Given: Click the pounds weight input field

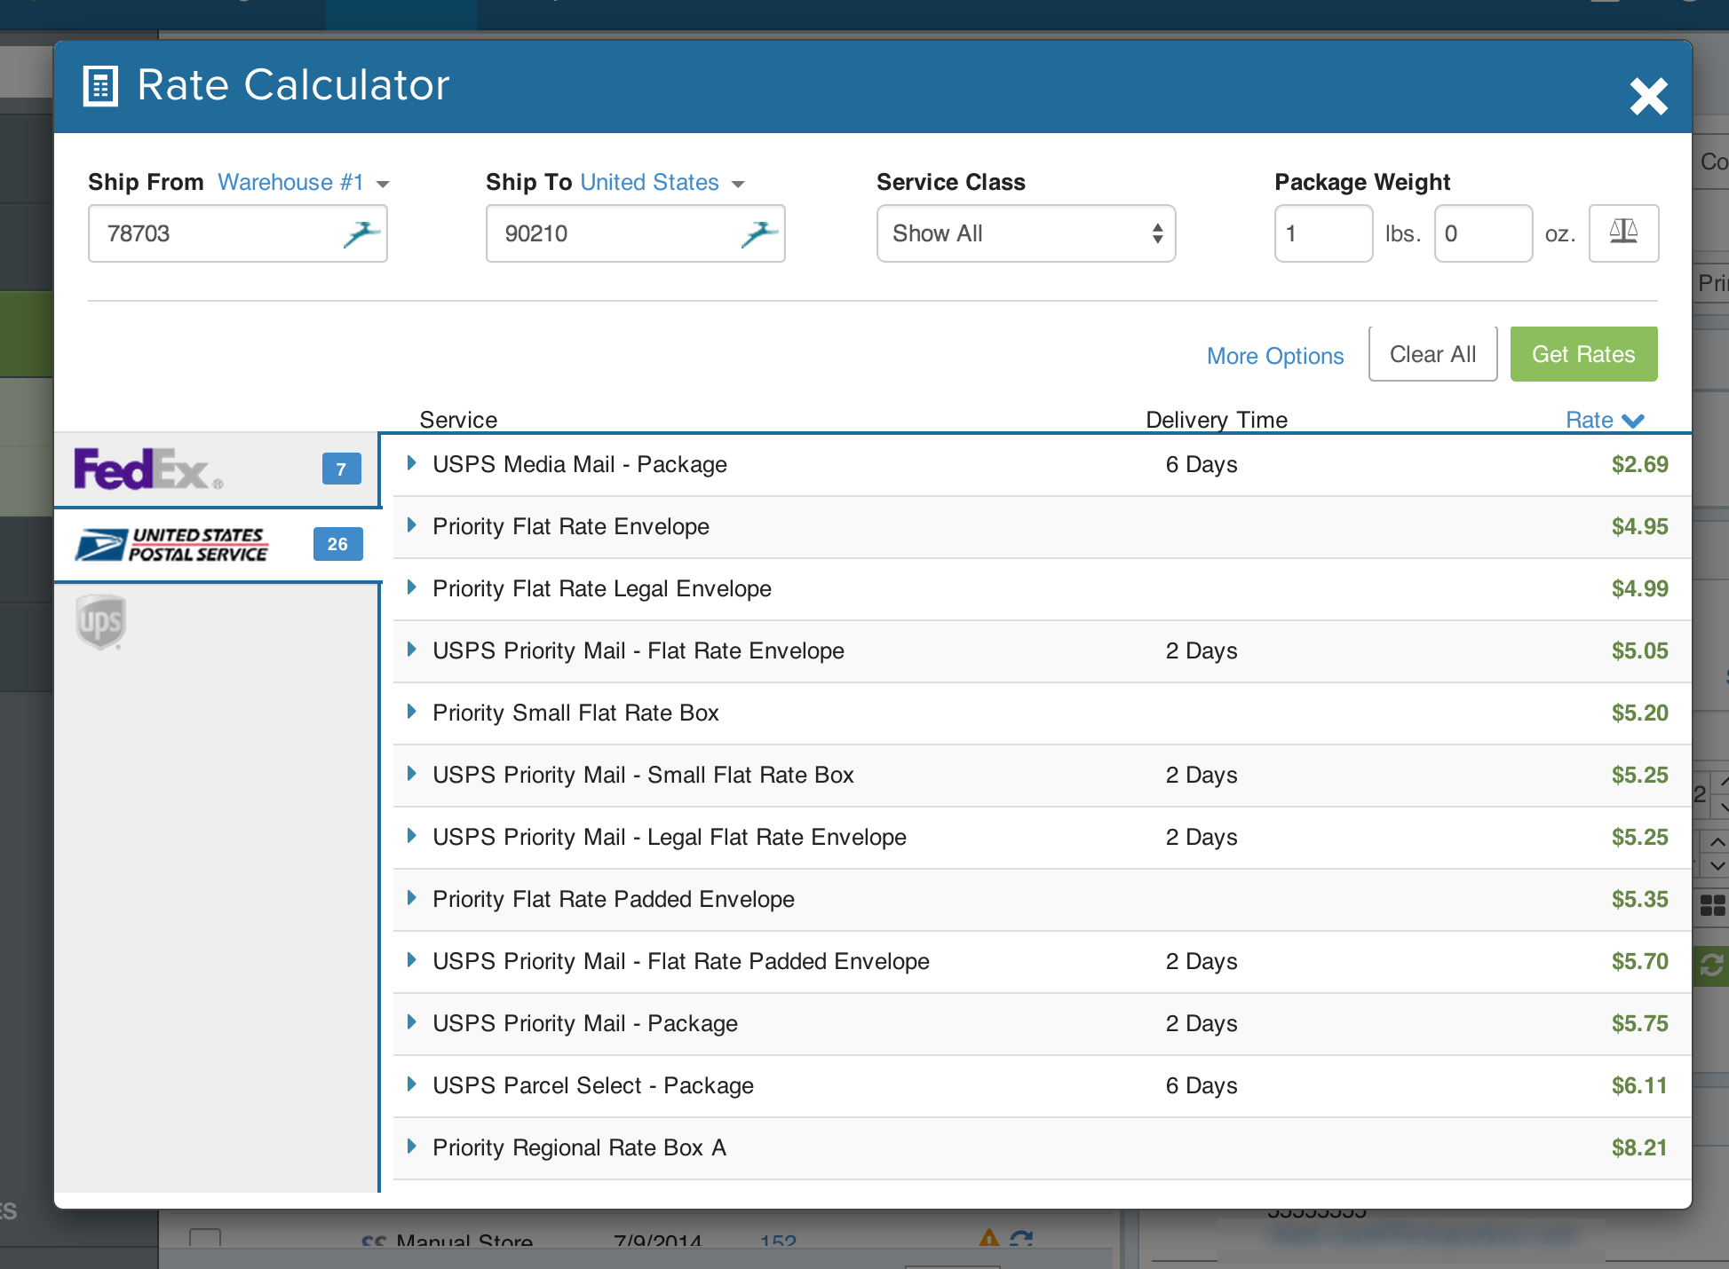Looking at the screenshot, I should 1322,233.
